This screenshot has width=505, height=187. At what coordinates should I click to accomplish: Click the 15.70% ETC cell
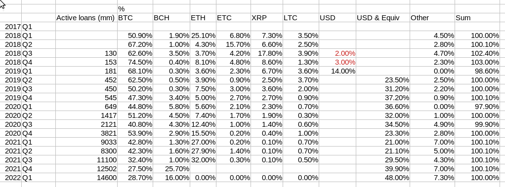point(233,44)
